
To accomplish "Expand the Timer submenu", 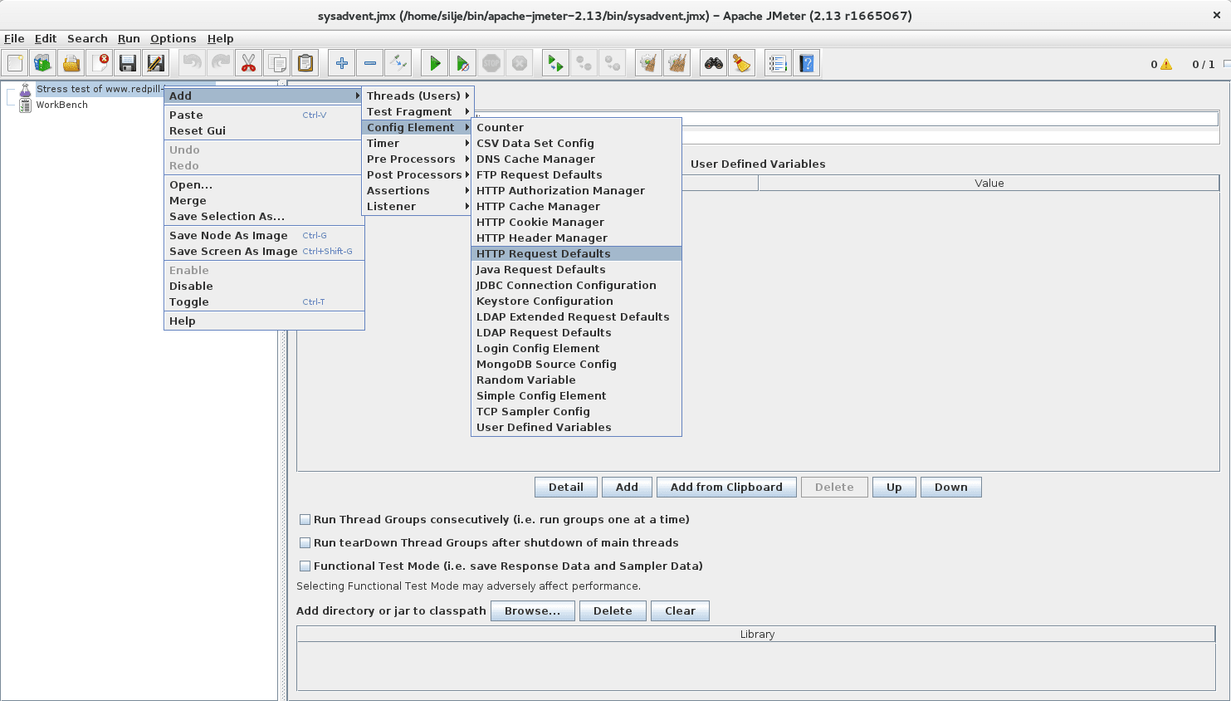I will 418,143.
